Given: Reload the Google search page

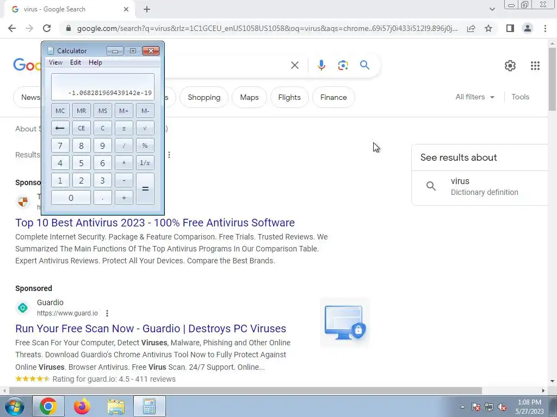Looking at the screenshot, I should [x=47, y=28].
